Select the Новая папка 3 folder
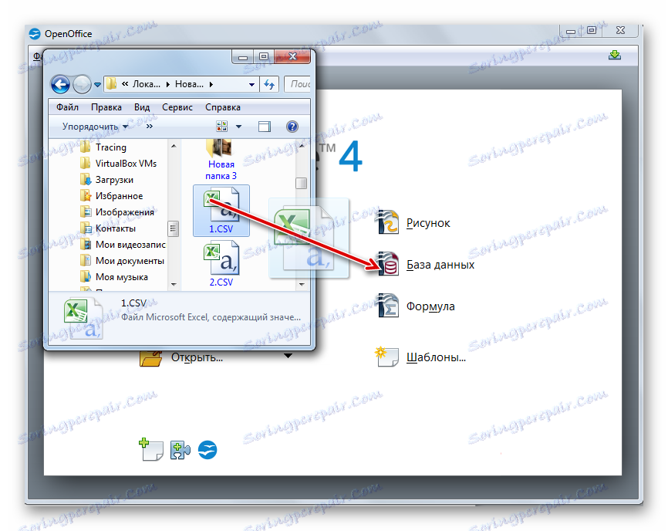 coord(221,160)
